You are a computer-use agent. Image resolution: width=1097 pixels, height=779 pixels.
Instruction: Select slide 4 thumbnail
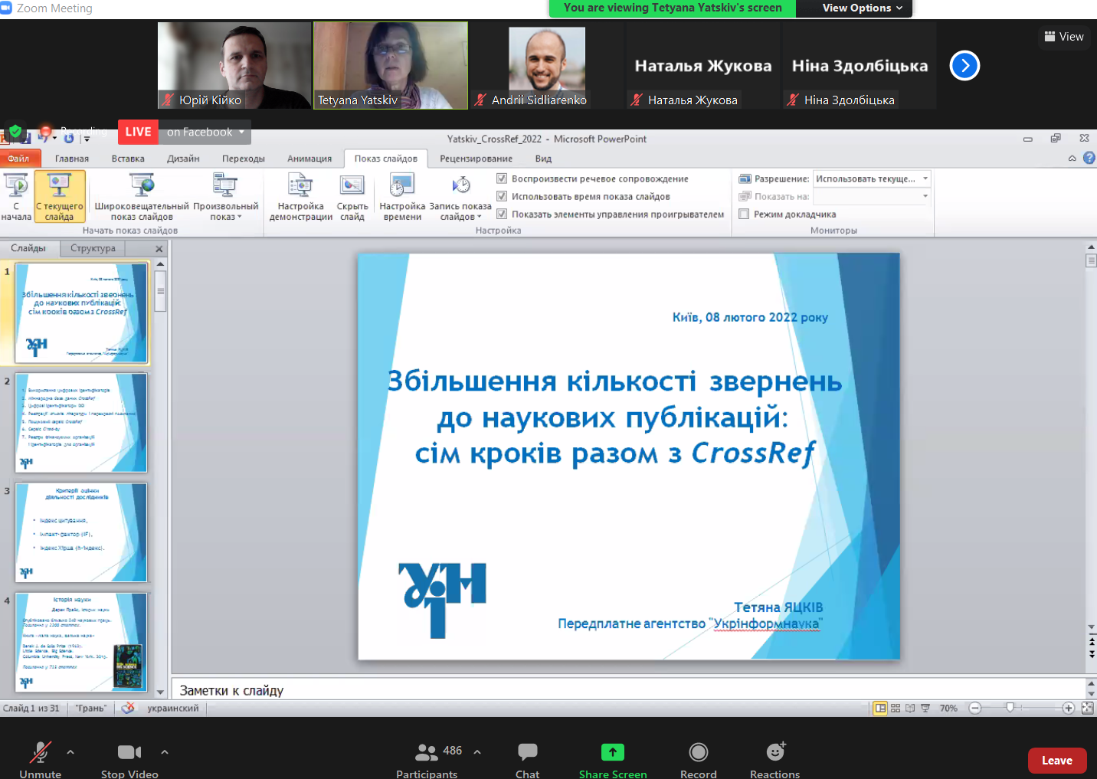tap(81, 642)
